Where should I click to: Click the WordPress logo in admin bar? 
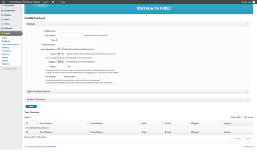(3, 2)
